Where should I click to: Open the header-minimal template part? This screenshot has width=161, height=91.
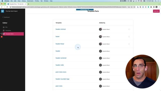pyautogui.click(x=61, y=29)
